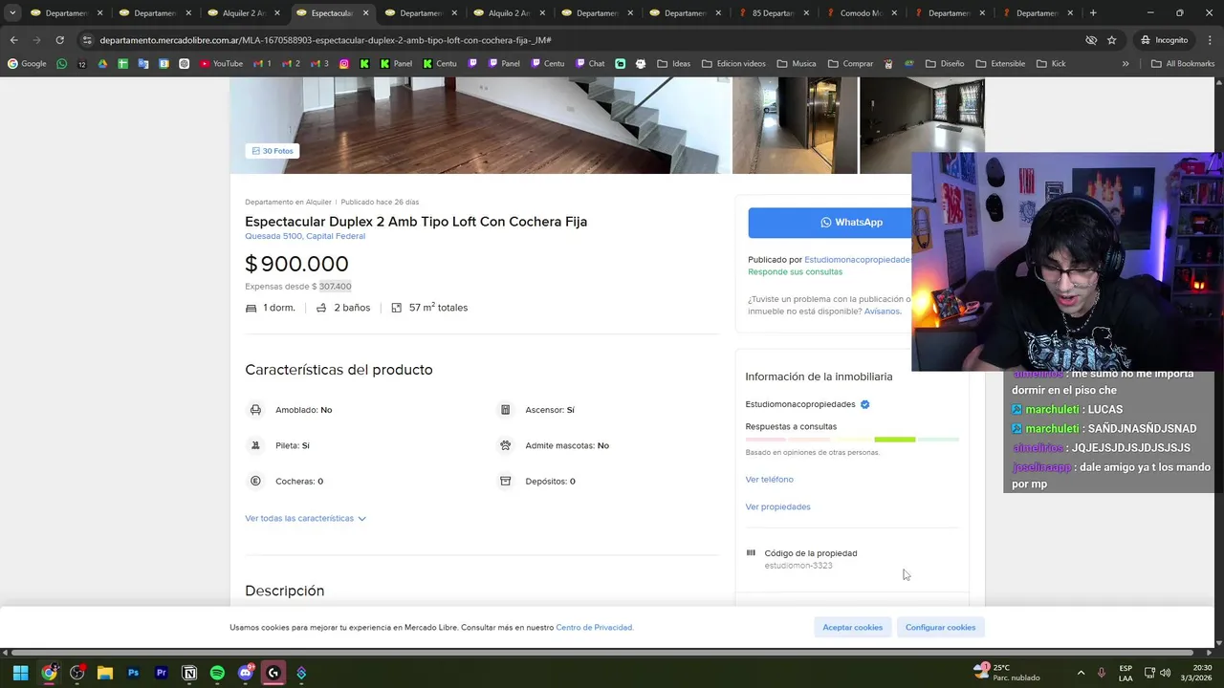Open the 30 Fotos gallery button

[273, 151]
